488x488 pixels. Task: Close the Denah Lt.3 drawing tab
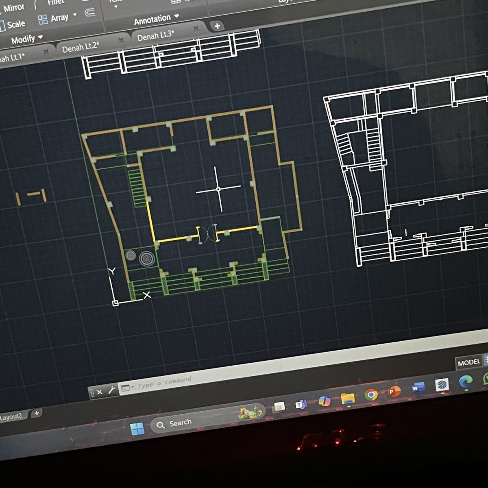[x=196, y=29]
